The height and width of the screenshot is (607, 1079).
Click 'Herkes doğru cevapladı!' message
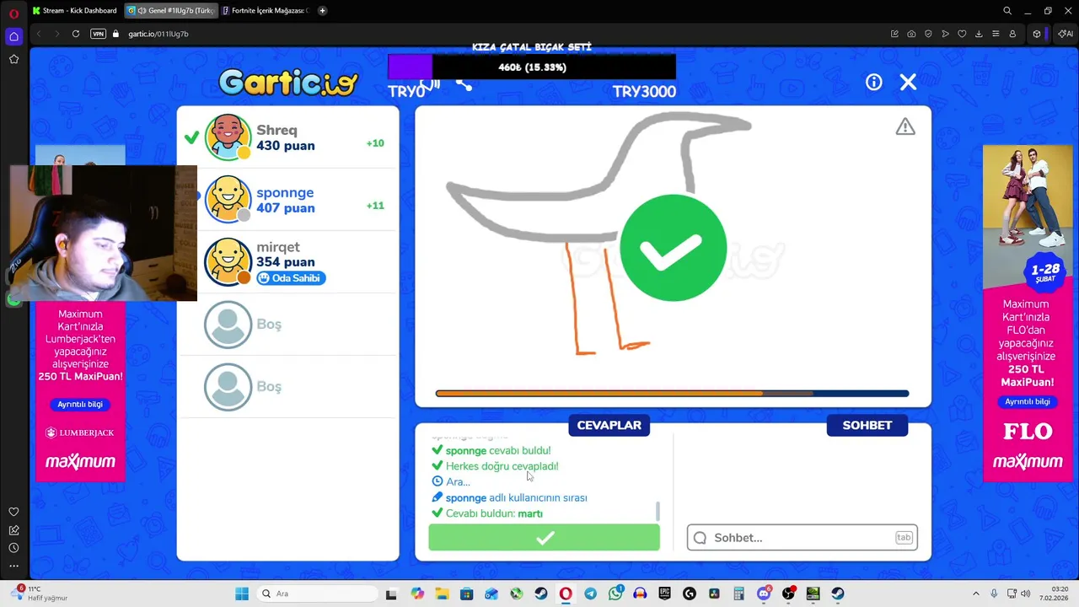502,466
